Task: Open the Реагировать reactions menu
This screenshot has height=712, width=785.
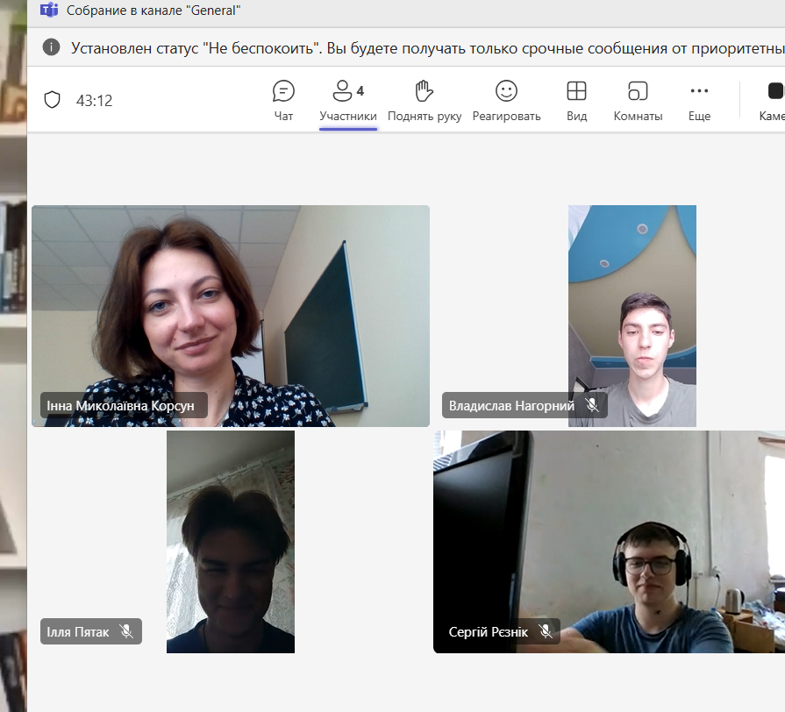Action: coord(506,101)
